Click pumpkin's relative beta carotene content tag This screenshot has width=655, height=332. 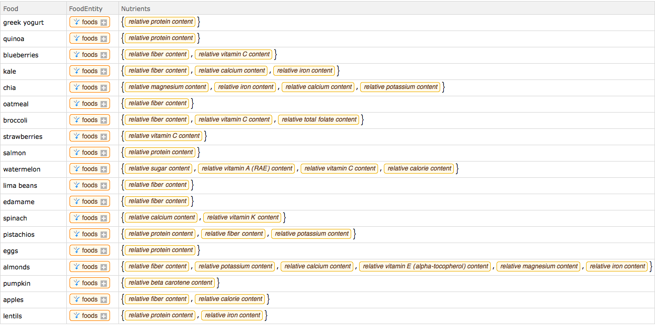coord(170,283)
